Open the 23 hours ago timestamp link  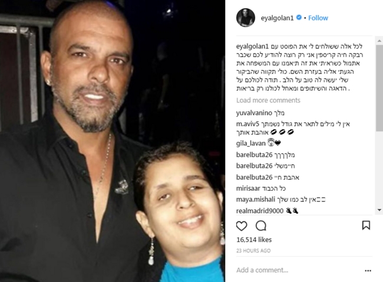pos(253,251)
